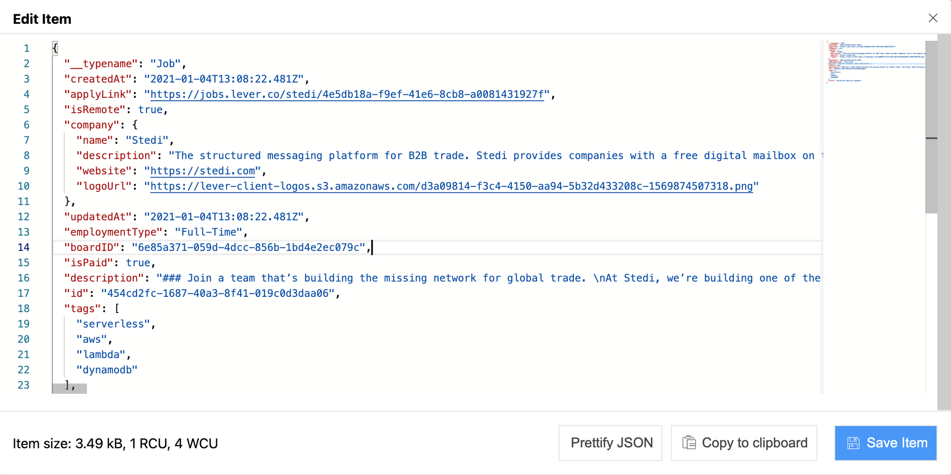Click the "dynamodb" tag string

click(107, 370)
